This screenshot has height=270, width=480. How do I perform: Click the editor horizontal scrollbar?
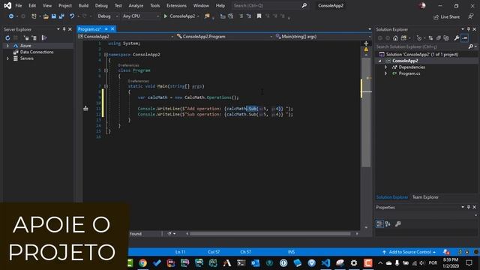pos(270,233)
